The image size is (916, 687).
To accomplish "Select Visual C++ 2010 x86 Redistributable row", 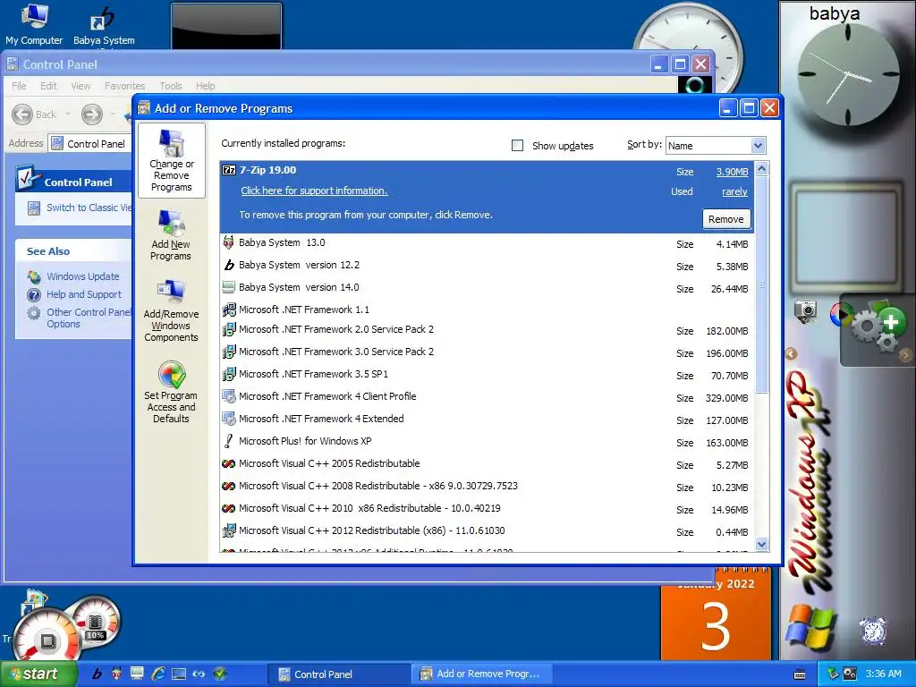I will (488, 509).
